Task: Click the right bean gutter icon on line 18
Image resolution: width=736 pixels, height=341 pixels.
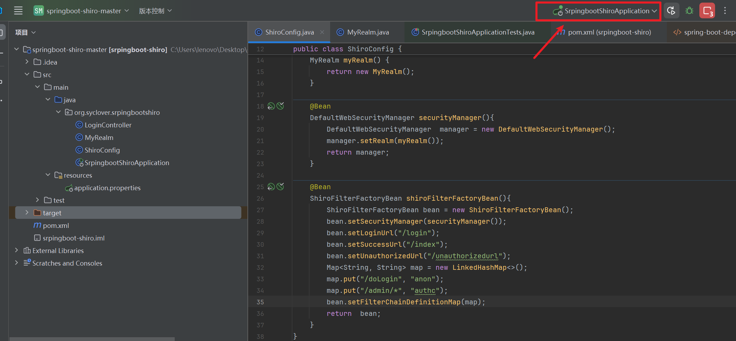Action: pos(280,106)
